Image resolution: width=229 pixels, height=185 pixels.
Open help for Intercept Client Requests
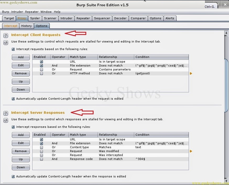coord(6,35)
